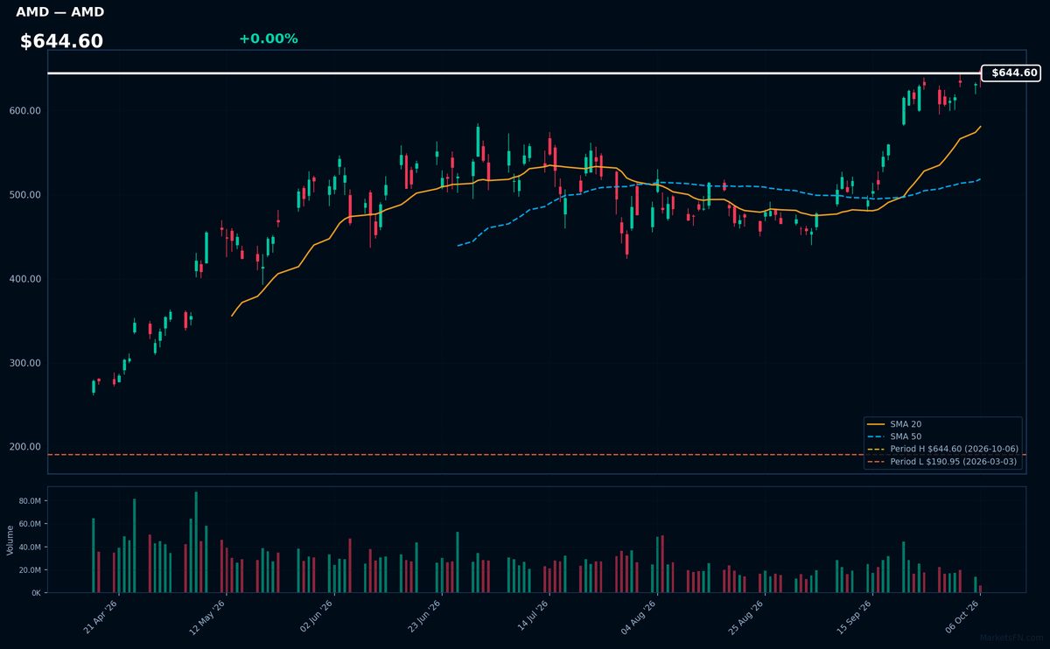
Task: Click the 0K volume axis label
Action: tap(36, 593)
